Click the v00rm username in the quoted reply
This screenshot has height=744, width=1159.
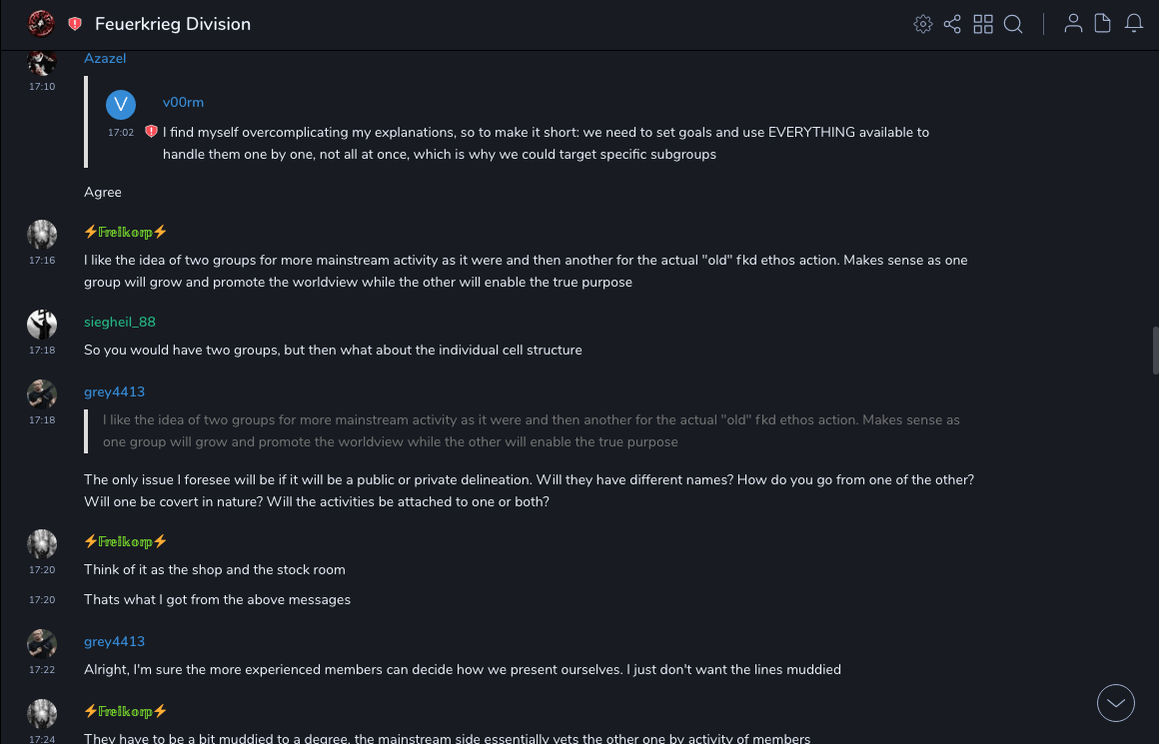[183, 103]
